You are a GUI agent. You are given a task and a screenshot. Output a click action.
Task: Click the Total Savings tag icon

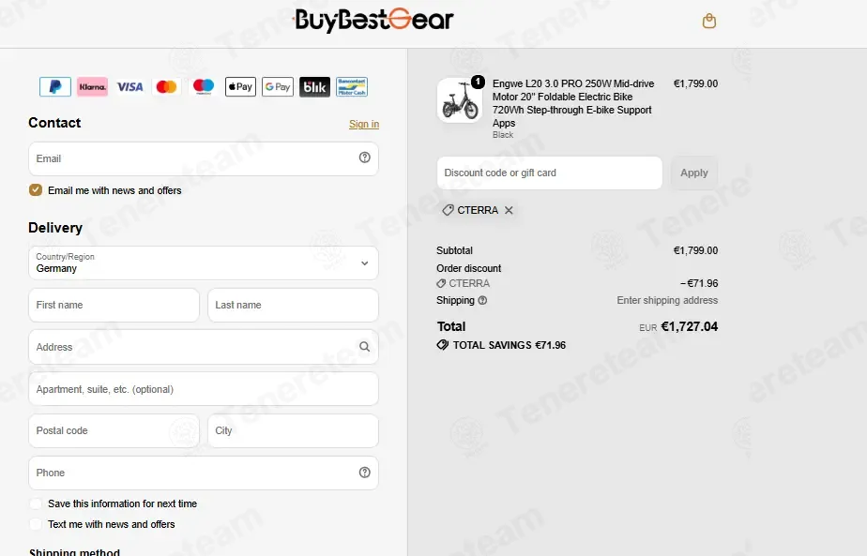pyautogui.click(x=442, y=345)
